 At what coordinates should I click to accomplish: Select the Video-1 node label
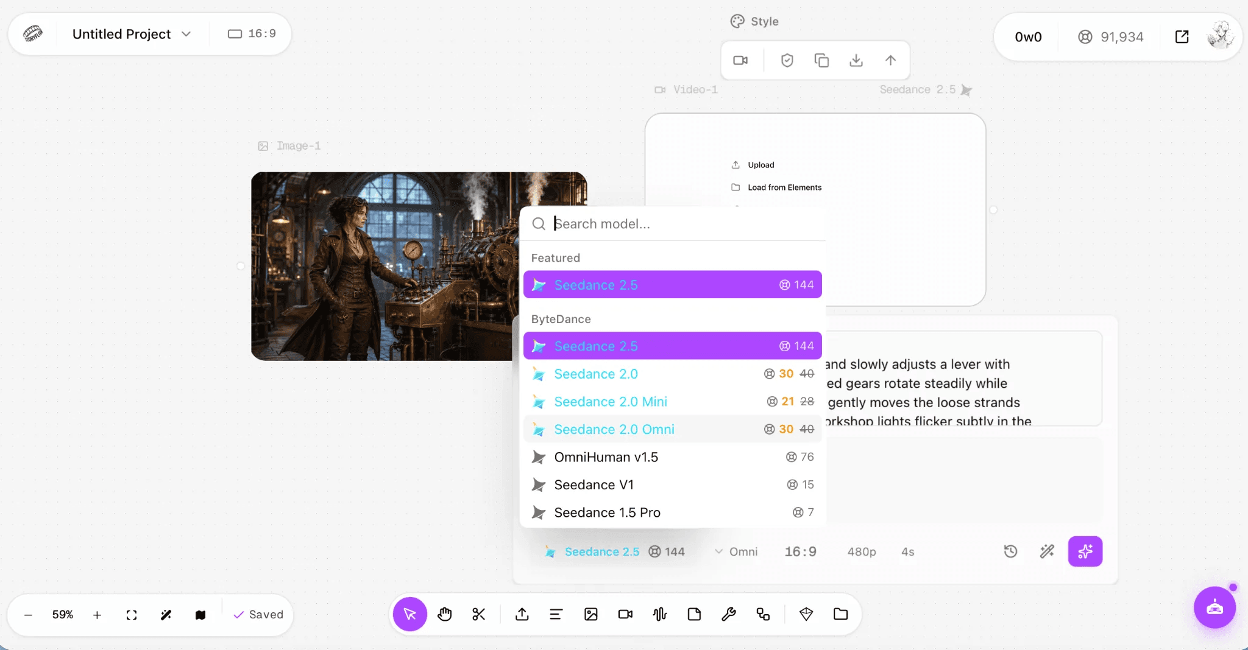tap(686, 89)
